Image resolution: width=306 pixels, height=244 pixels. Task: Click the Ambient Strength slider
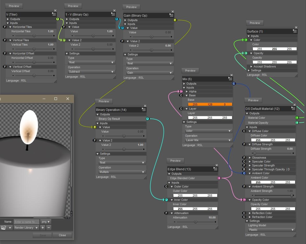(x=273, y=195)
